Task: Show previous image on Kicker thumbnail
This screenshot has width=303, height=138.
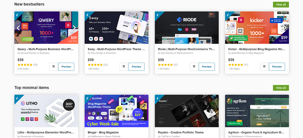Action: click(229, 28)
